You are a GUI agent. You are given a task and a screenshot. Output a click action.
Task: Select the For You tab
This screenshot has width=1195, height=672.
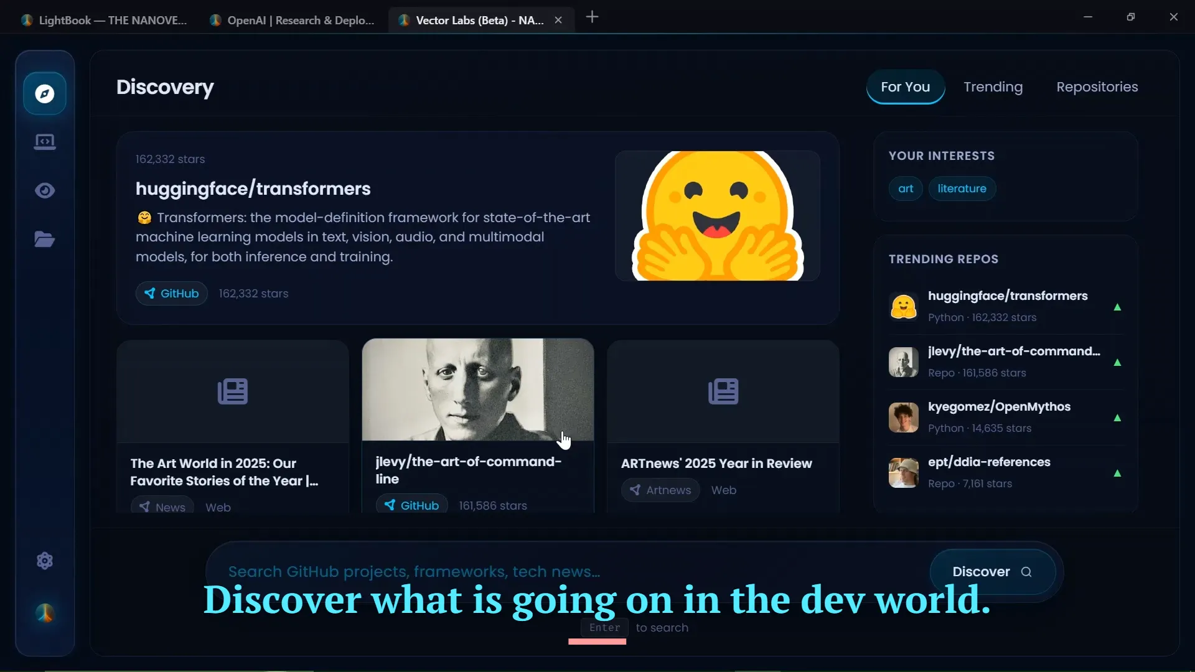tap(906, 87)
